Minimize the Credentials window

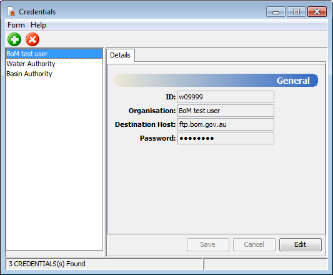point(276,11)
